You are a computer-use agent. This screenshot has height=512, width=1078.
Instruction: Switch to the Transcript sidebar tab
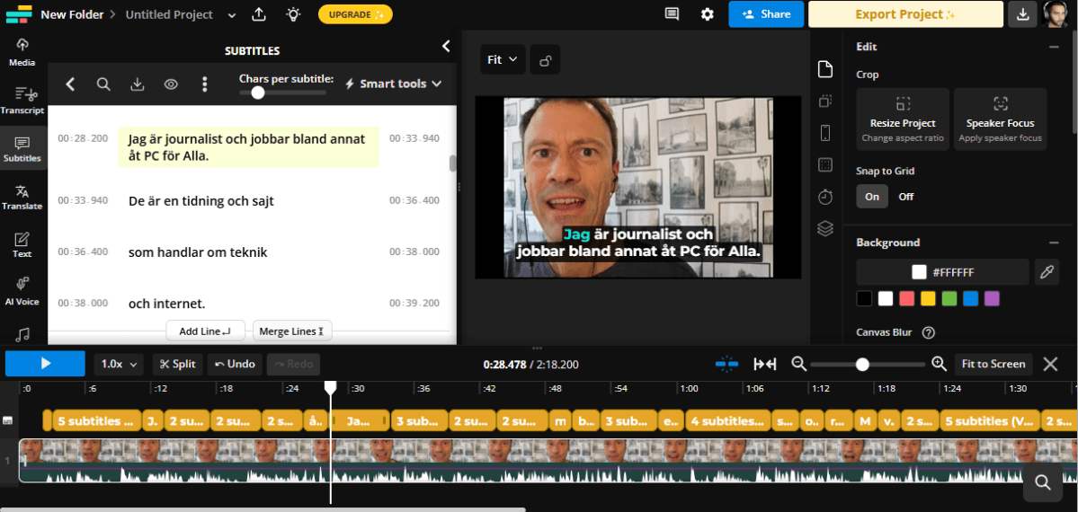pyautogui.click(x=22, y=101)
